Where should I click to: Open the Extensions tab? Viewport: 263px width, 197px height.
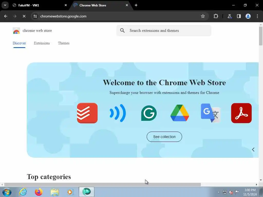(42, 43)
